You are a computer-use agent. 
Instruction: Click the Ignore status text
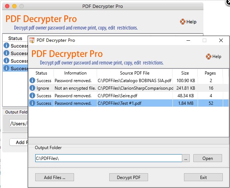click(43, 88)
